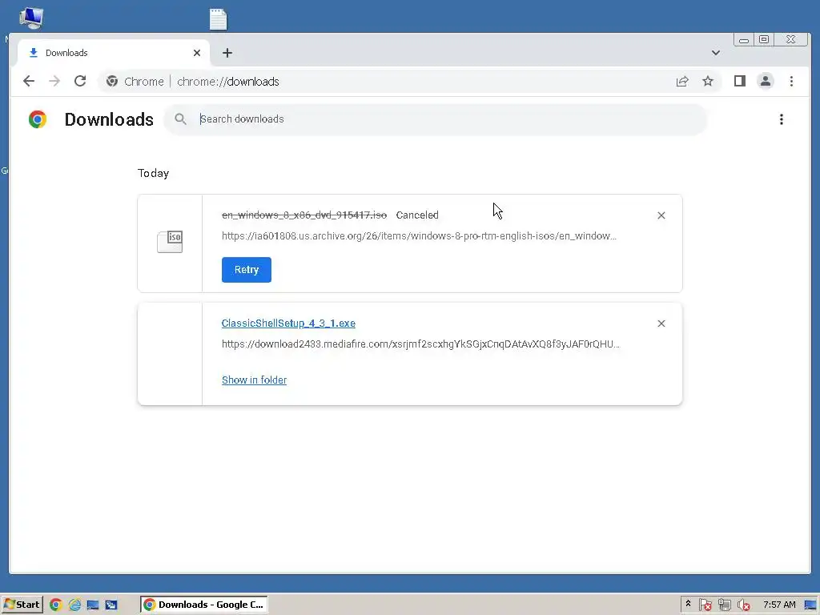Click the fourth quick launch window-switcher icon
This screenshot has width=820, height=615.
point(111,605)
